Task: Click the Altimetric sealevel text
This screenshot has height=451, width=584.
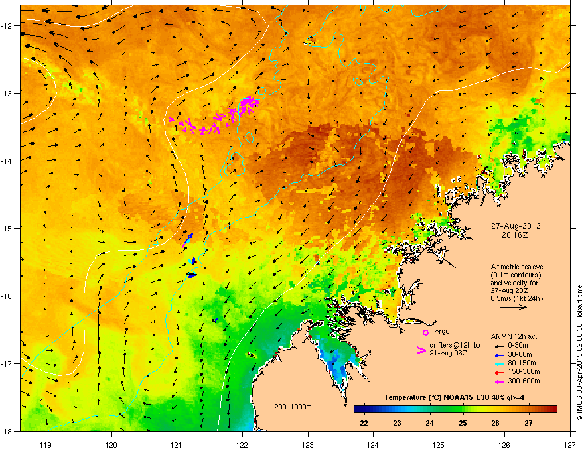Action: [518, 267]
